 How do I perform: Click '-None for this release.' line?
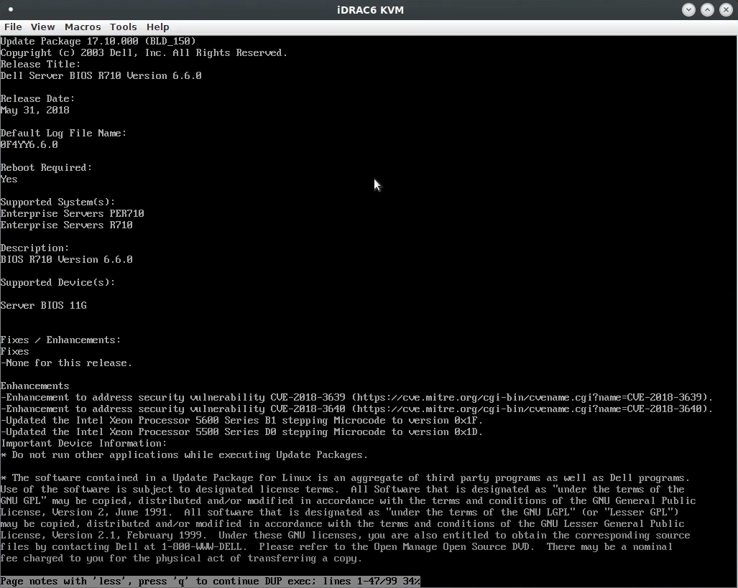(66, 363)
